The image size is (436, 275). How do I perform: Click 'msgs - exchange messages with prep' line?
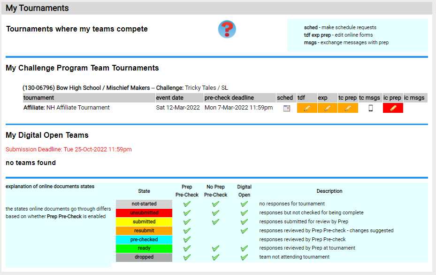tap(346, 42)
